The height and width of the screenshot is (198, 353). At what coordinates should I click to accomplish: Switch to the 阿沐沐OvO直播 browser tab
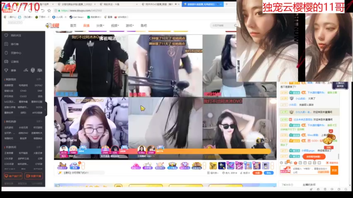pos(160,4)
